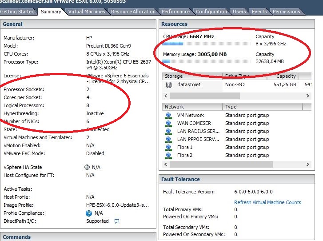Viewport: 323px width, 241px height.
Task: Select the datastore1 disk icon
Action: click(169, 85)
